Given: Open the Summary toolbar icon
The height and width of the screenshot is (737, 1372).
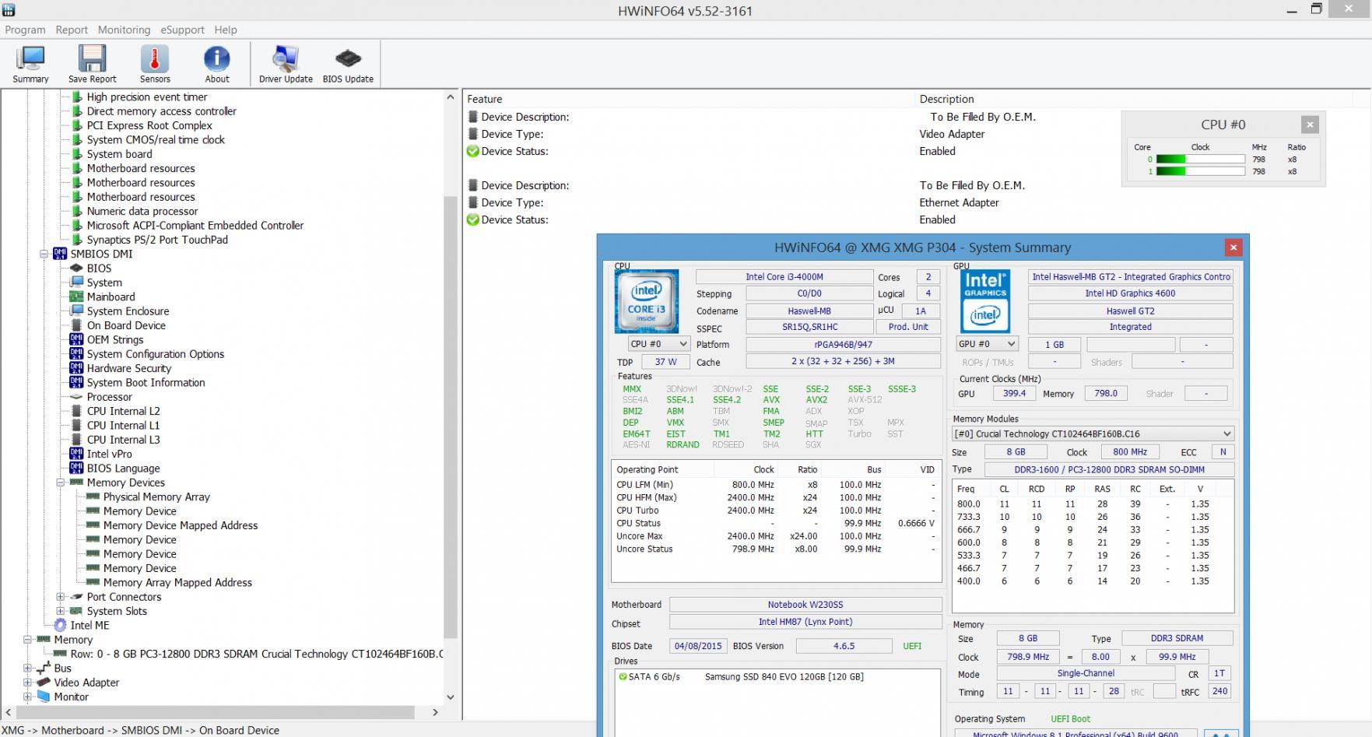Looking at the screenshot, I should tap(31, 64).
